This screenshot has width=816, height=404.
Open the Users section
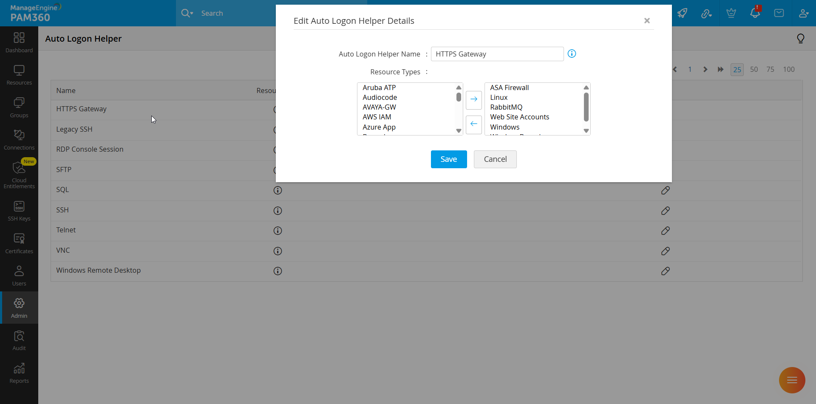[x=19, y=276]
